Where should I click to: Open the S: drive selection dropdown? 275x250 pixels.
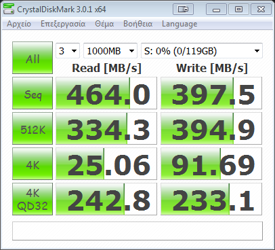pyautogui.click(x=202, y=51)
